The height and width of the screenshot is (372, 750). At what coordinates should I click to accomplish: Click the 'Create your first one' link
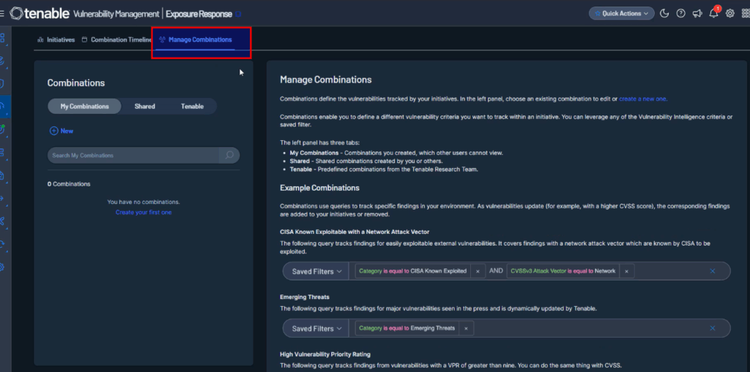(144, 212)
